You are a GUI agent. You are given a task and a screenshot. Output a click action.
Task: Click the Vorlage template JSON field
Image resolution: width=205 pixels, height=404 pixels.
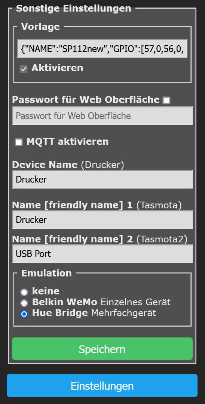pos(102,48)
